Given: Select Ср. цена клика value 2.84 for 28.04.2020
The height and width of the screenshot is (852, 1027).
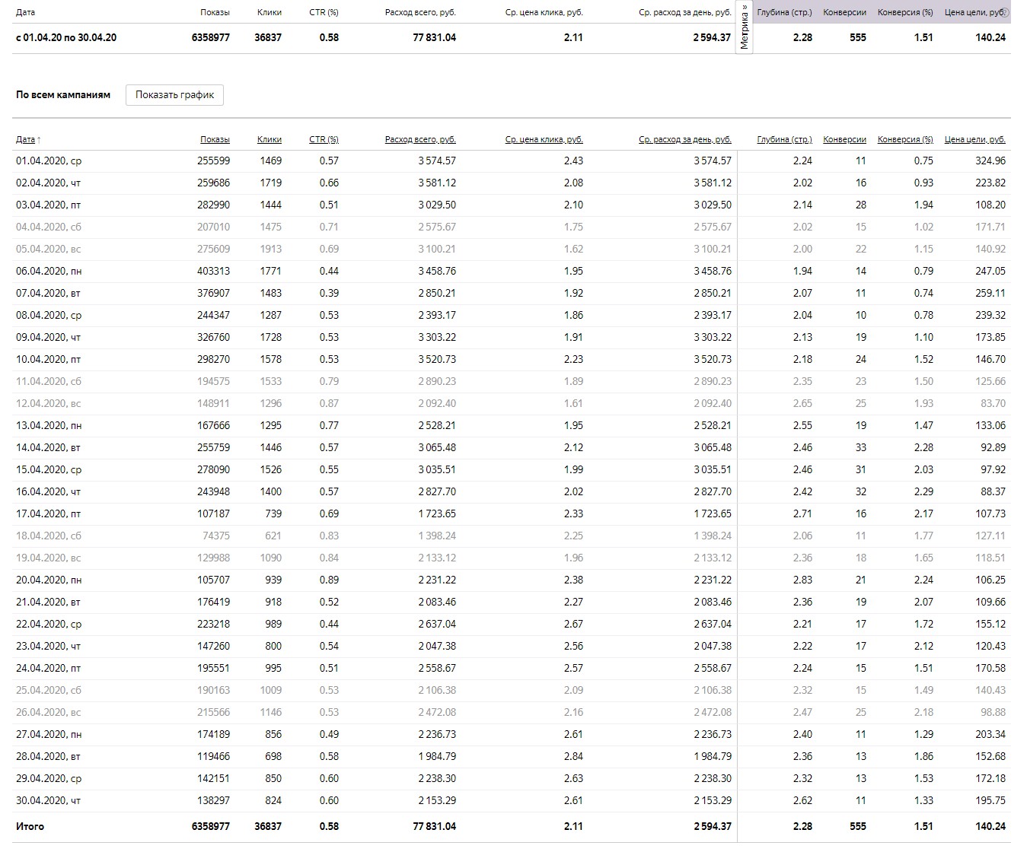Looking at the screenshot, I should [573, 756].
